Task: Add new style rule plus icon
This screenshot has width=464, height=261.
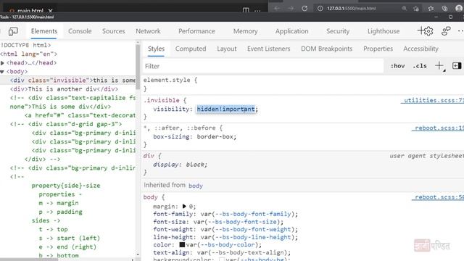Action: click(x=439, y=66)
